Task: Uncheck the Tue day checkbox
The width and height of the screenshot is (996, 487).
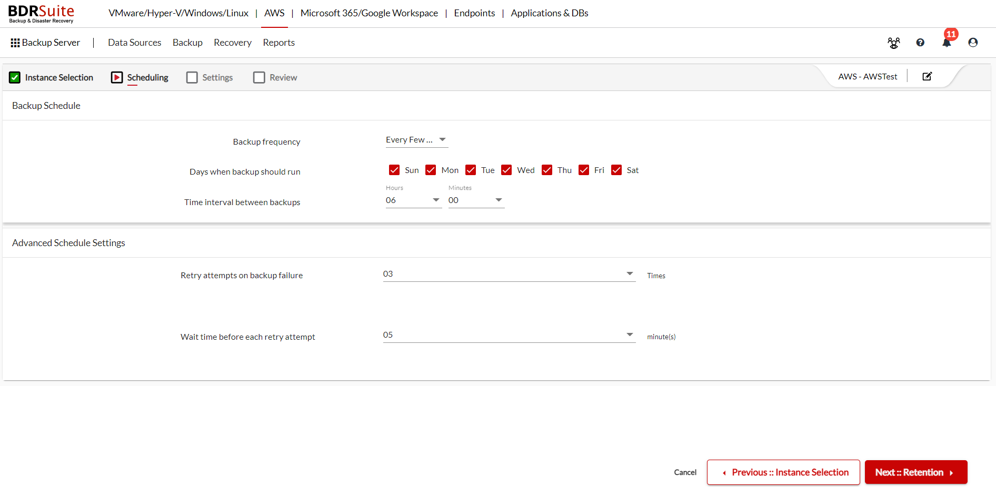Action: click(x=471, y=170)
